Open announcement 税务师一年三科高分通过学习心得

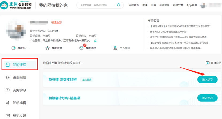[x=179, y=43]
